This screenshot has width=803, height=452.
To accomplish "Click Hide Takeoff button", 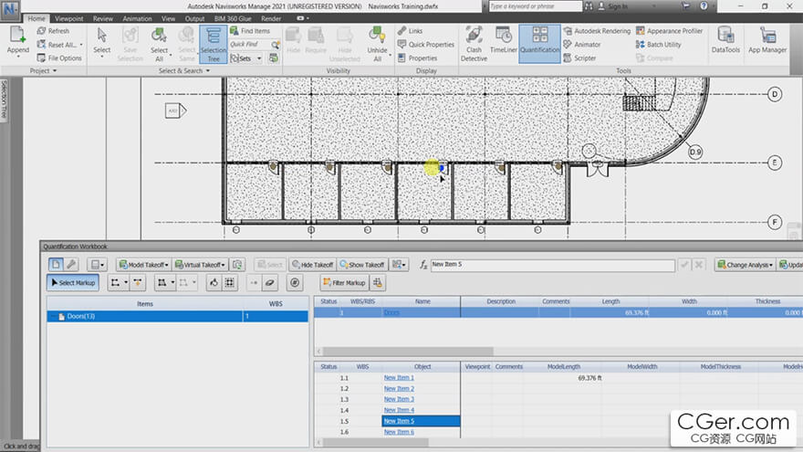I will point(312,265).
